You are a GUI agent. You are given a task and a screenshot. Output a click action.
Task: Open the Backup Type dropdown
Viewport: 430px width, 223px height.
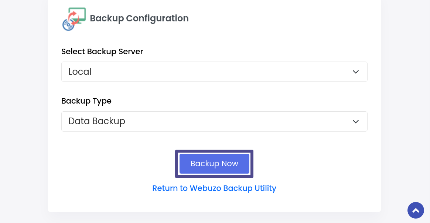point(214,122)
